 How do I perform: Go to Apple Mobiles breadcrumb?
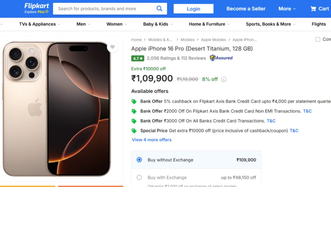click(x=213, y=40)
